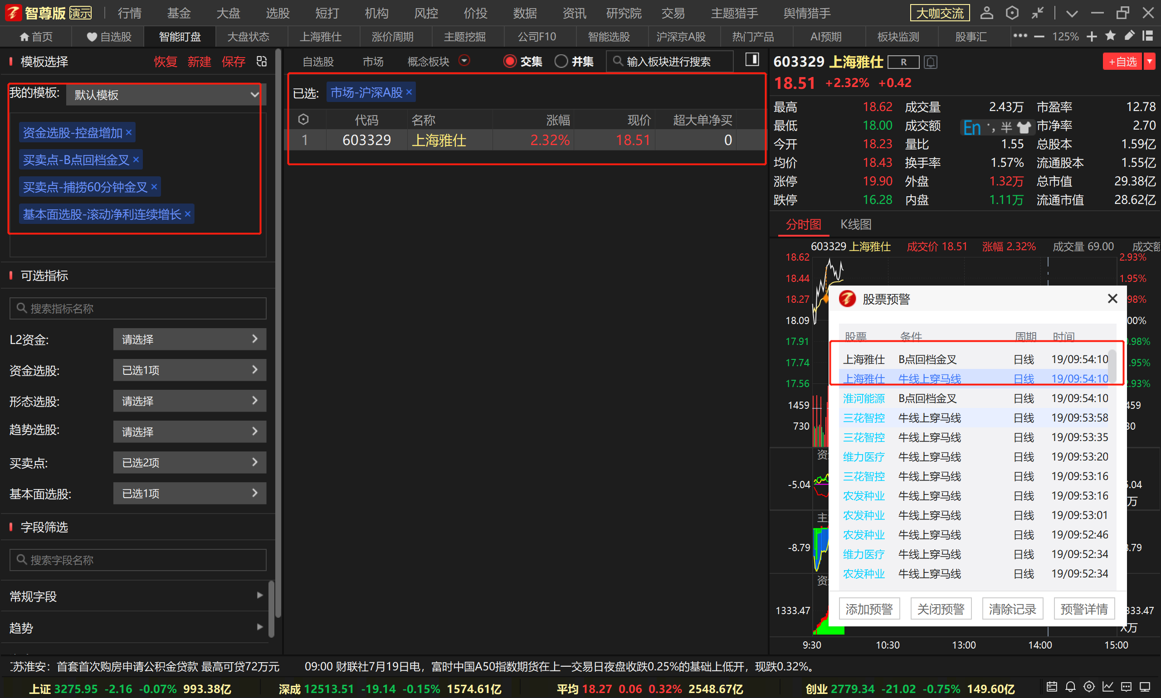Click the layout panels icon in tab bar
Screen dimensions: 1161x698
pos(1147,36)
